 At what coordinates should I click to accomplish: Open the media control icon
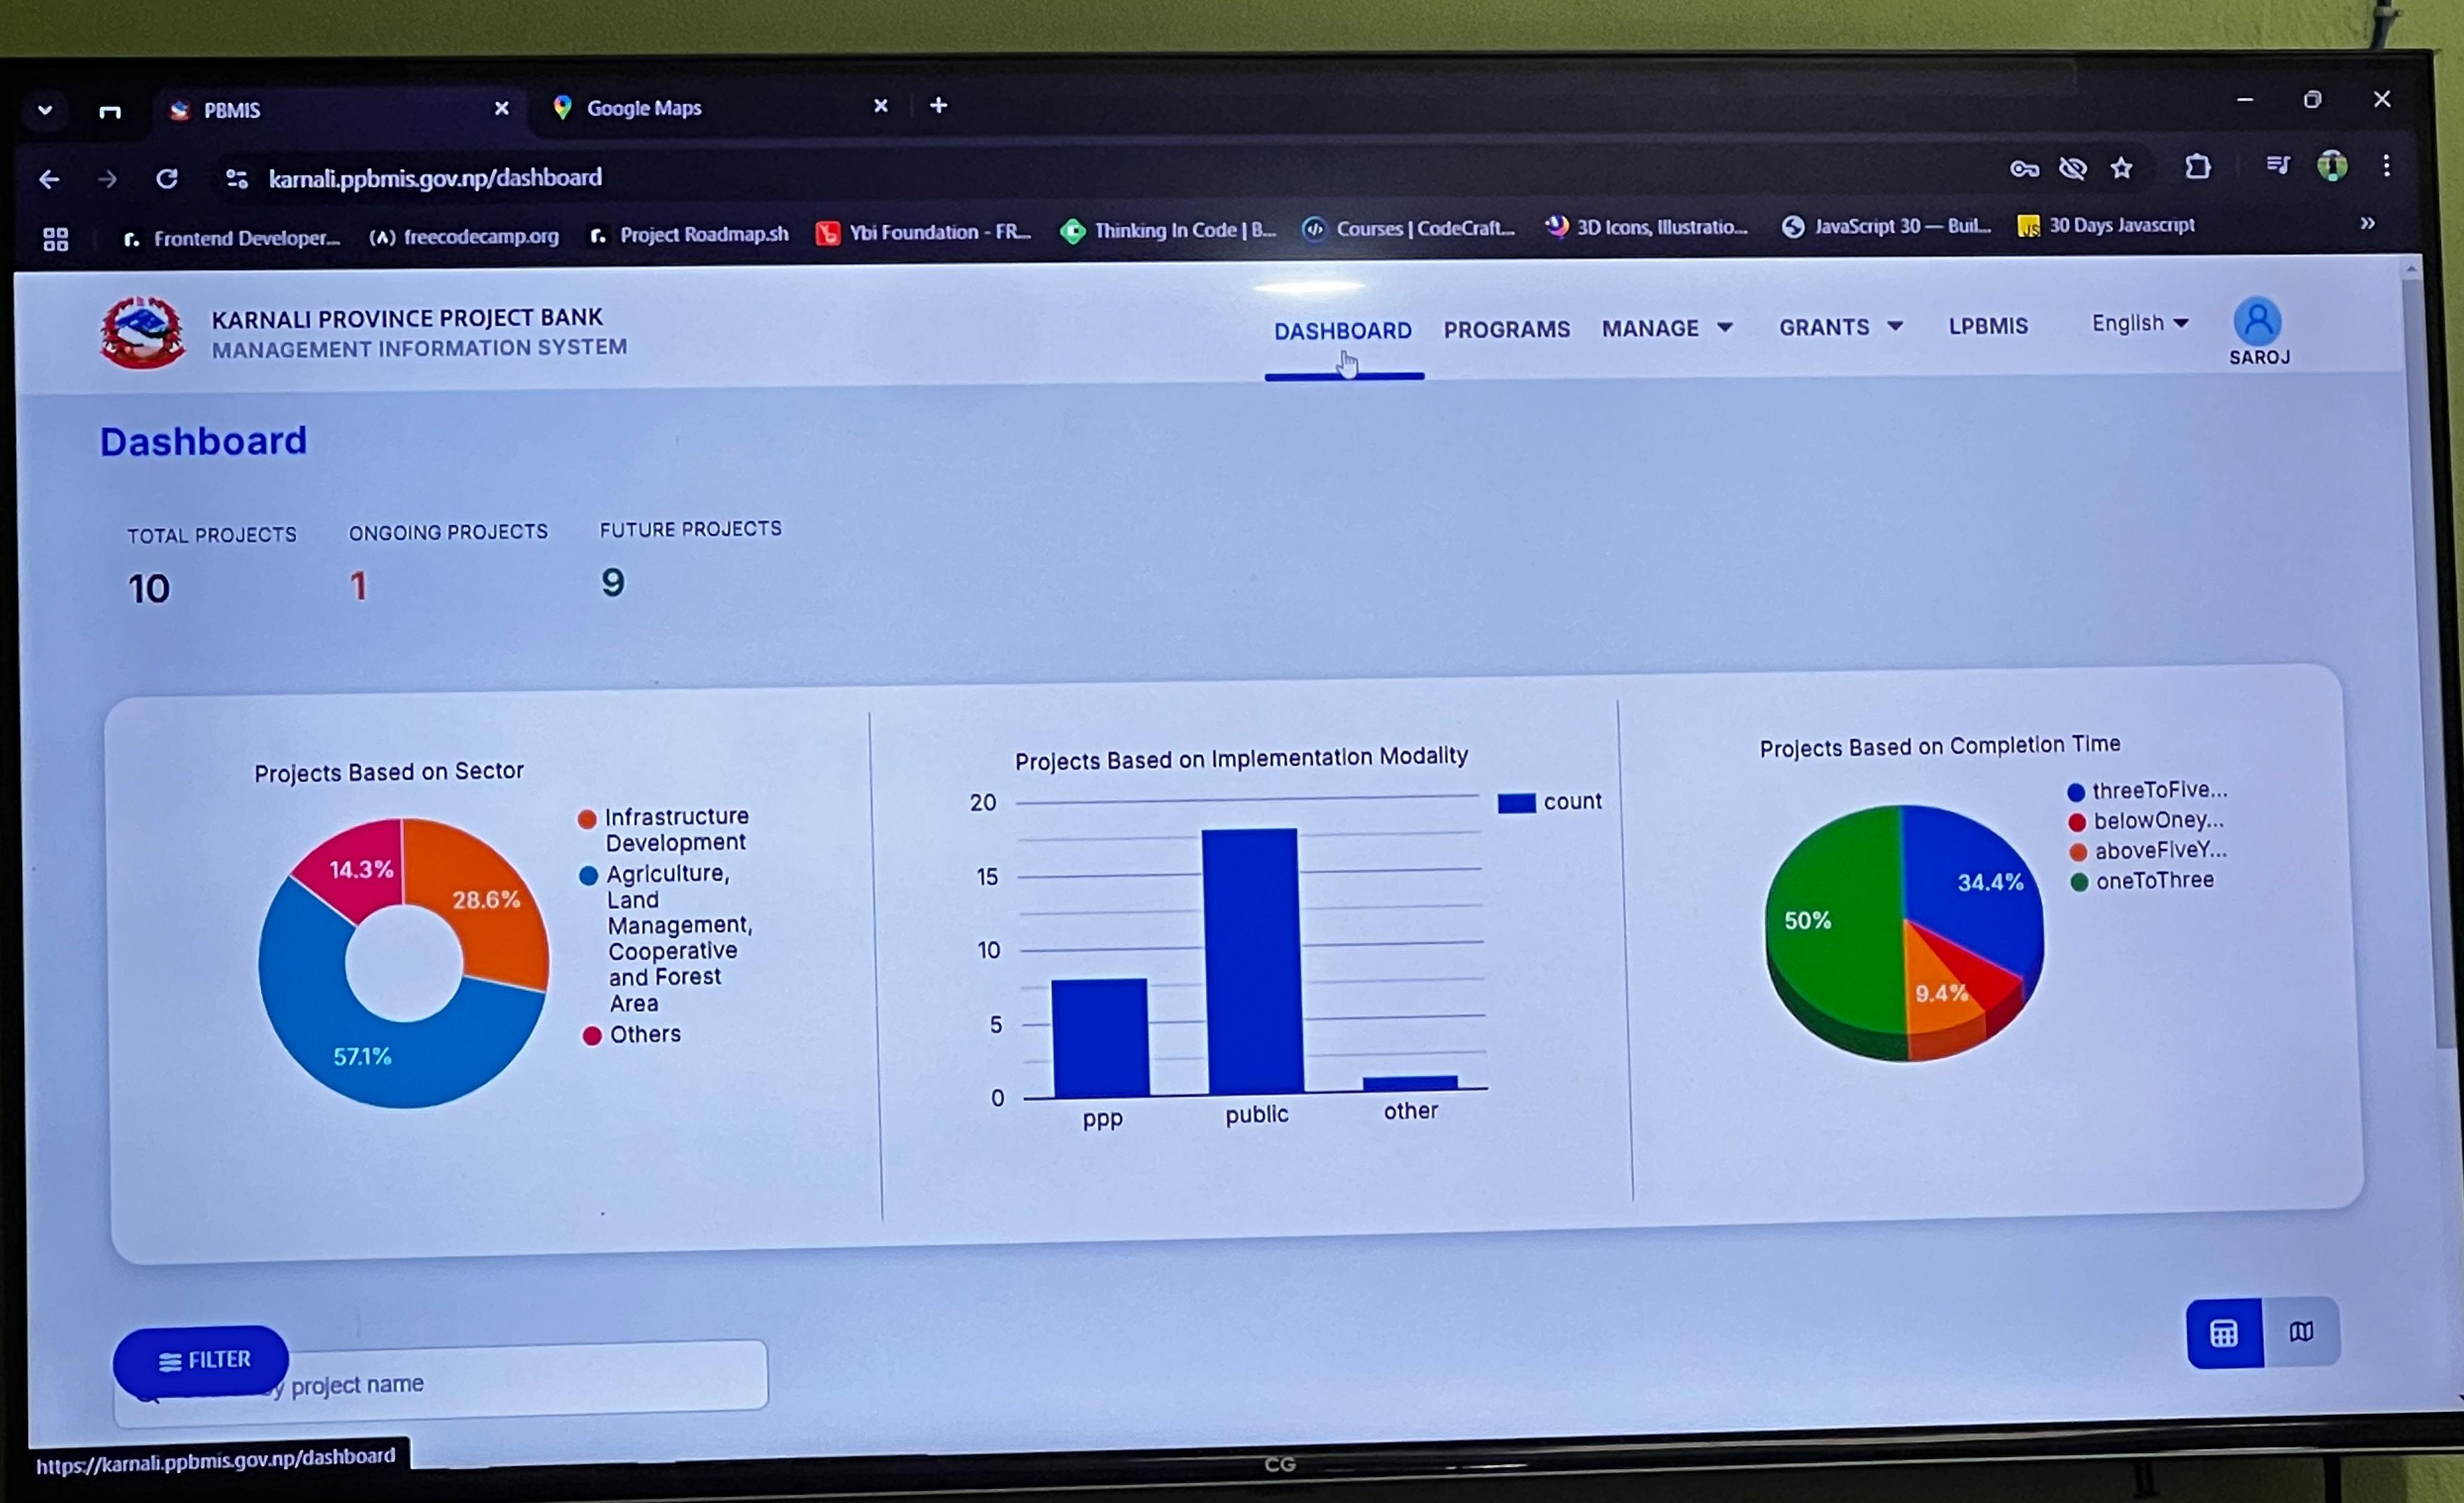pos(2277,165)
